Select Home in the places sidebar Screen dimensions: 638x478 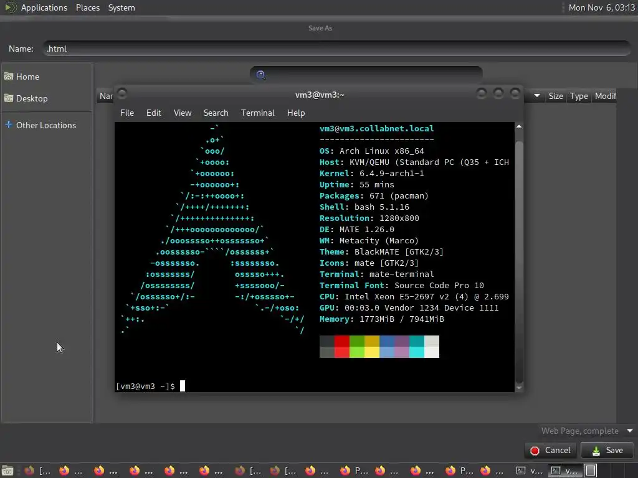tap(46, 77)
